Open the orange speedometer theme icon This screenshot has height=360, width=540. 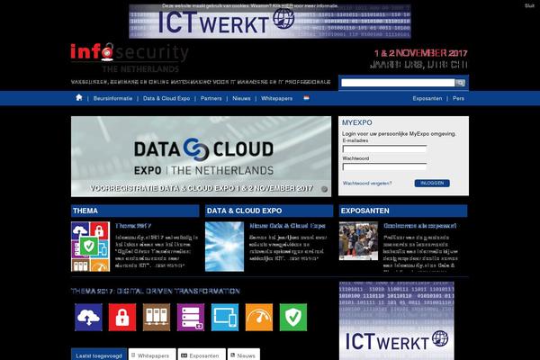[259, 318]
